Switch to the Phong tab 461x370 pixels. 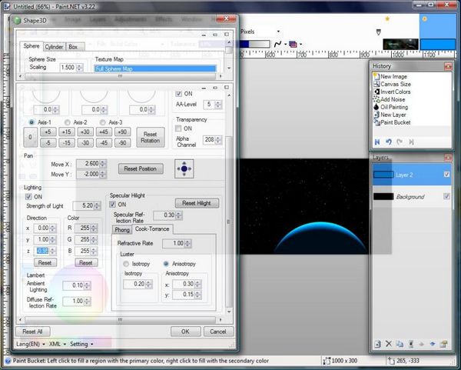point(122,229)
